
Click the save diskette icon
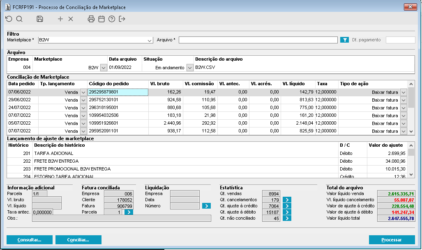[x=40, y=19]
